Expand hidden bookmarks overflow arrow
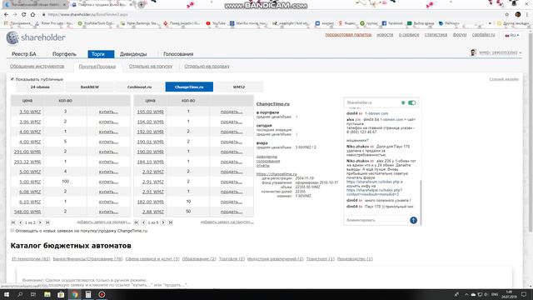533x300 pixels. click(x=490, y=23)
